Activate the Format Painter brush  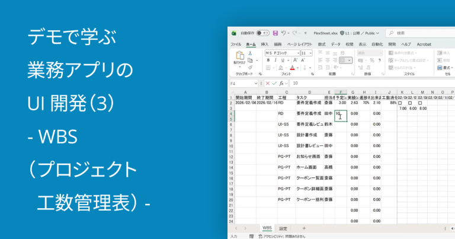[250, 68]
